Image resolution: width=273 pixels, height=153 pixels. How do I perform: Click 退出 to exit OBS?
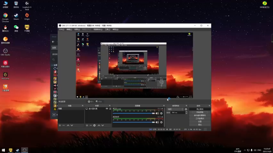coord(200,125)
